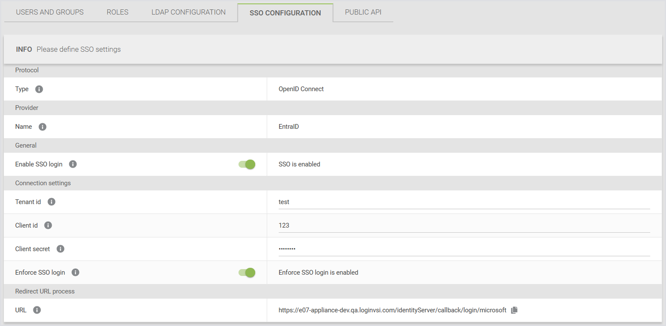
Task: Go to LDAP Configuration tab
Action: coord(189,12)
